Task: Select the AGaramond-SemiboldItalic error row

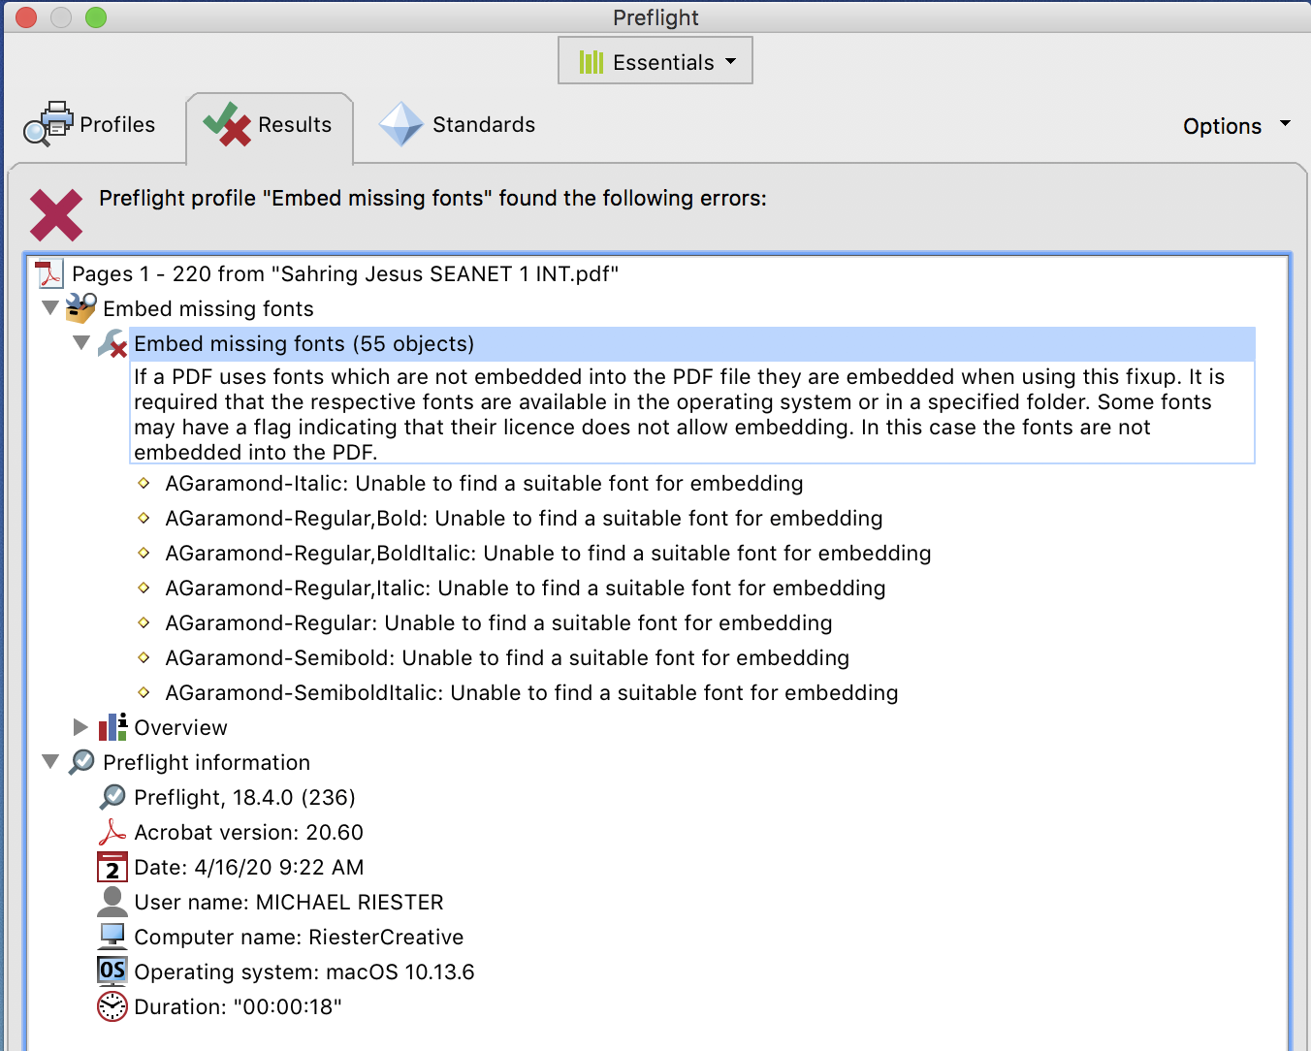Action: pos(531,692)
